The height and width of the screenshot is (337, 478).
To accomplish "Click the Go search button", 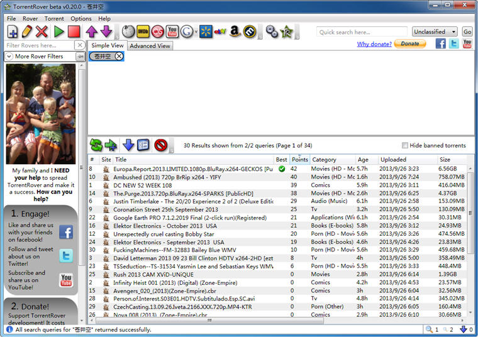I will [467, 31].
